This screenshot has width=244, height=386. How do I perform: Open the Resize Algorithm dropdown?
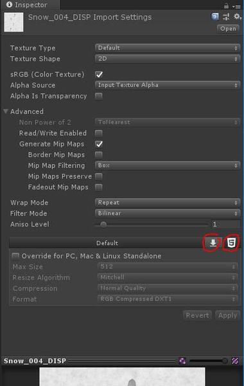tap(168, 277)
